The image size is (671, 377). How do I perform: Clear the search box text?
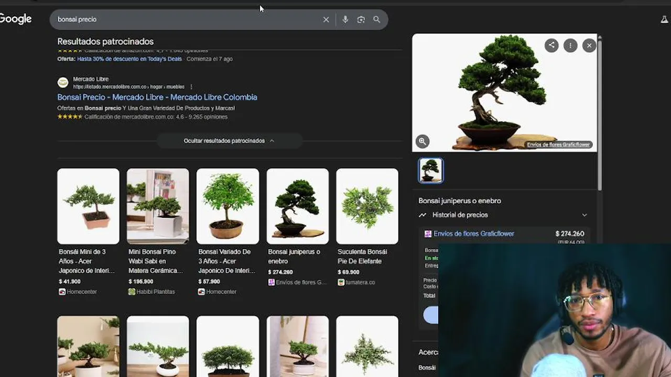pyautogui.click(x=326, y=19)
